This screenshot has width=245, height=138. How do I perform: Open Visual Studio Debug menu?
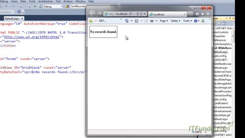(x=4, y=2)
